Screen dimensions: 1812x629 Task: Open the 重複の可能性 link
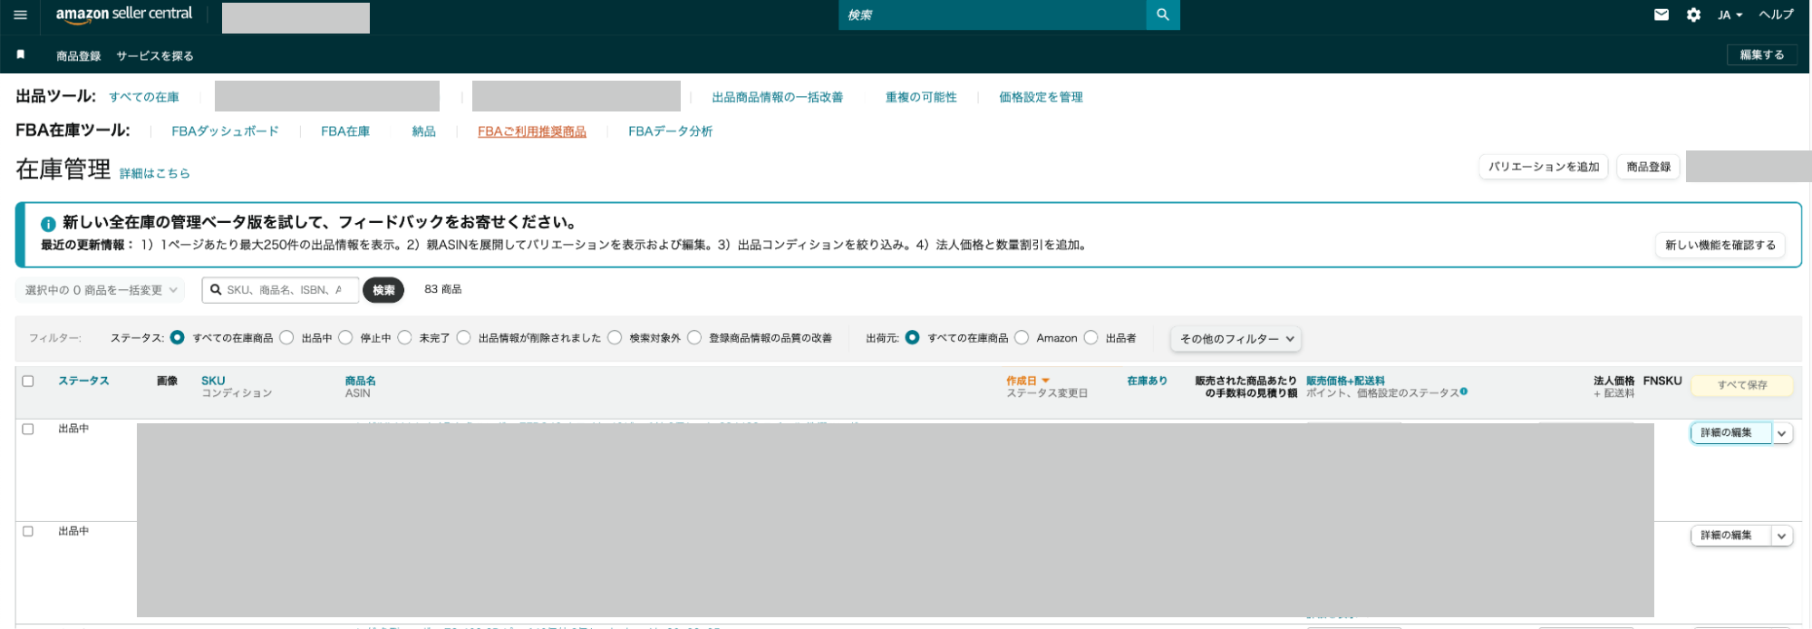point(921,97)
